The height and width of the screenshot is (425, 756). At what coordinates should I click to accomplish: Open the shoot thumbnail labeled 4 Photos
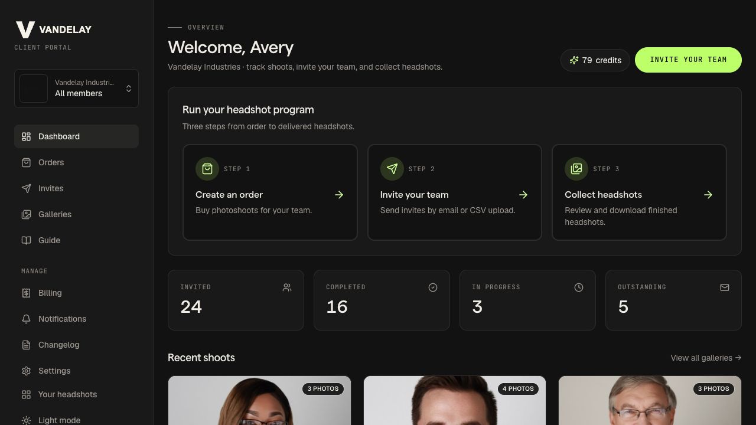pyautogui.click(x=455, y=400)
